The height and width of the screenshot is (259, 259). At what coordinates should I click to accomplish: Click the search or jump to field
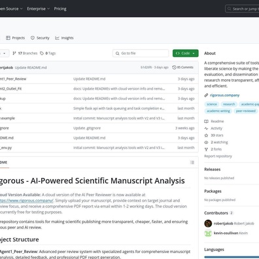coord(242,9)
